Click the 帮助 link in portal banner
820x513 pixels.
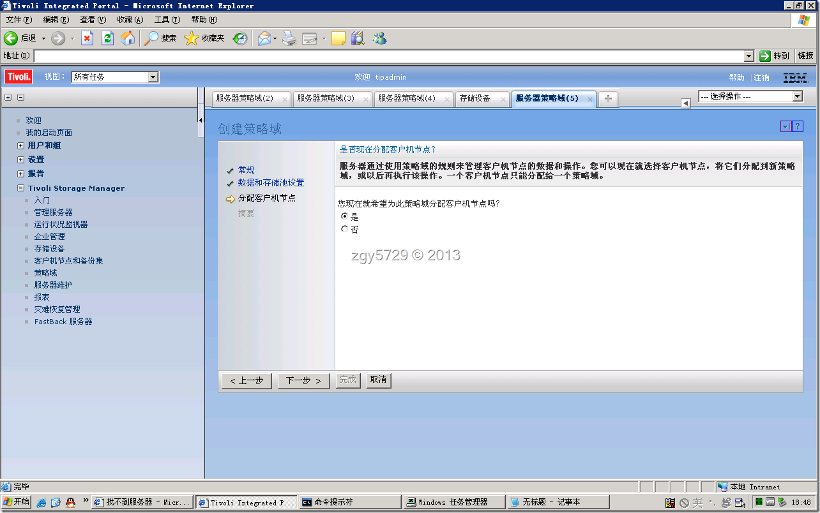[x=736, y=77]
